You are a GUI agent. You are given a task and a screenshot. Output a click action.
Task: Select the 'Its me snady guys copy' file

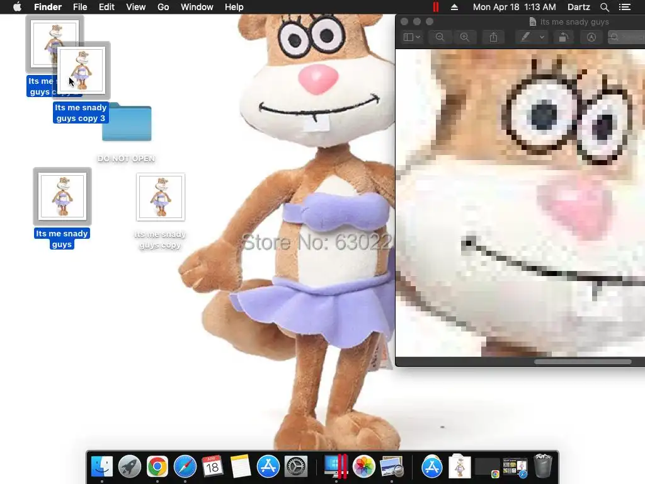pyautogui.click(x=161, y=197)
